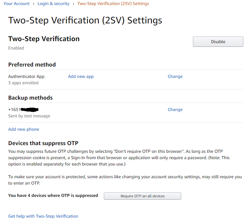Click the 3 apps enrolled text
The image size is (247, 220).
click(x=23, y=83)
